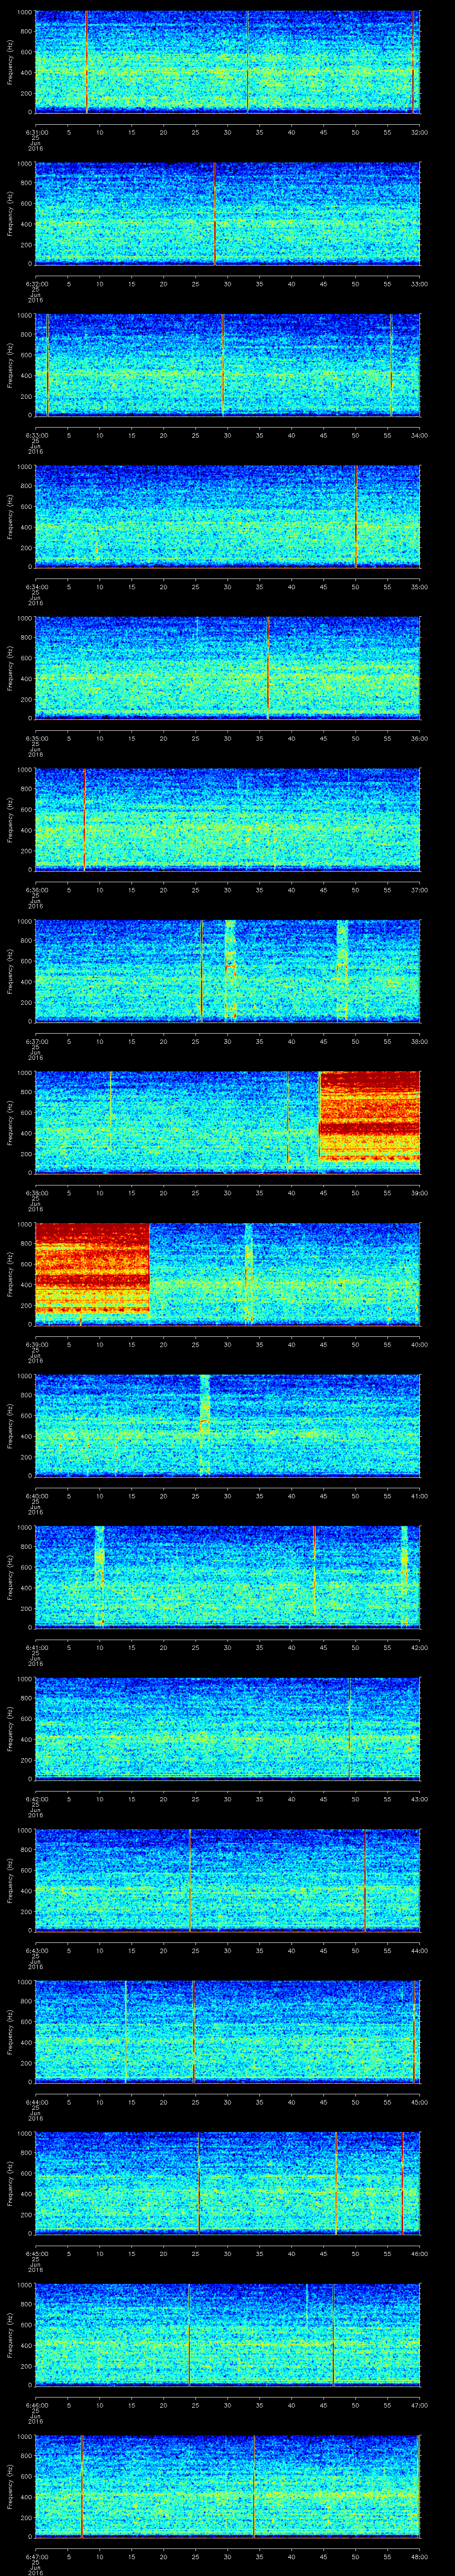Click the red transient line near 28s in 6:32:00 spectrogram
This screenshot has width=455, height=2576.
pos(214,213)
